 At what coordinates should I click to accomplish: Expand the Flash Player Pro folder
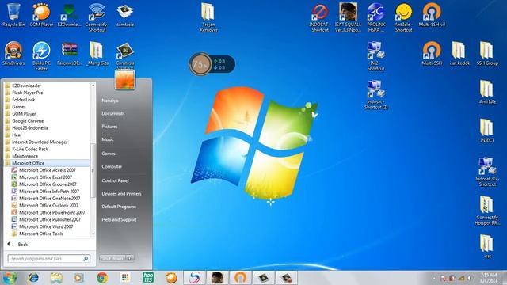point(47,93)
